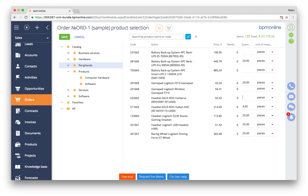Switch to list view icon
Viewport: 308px width, 196px height.
point(159,28)
